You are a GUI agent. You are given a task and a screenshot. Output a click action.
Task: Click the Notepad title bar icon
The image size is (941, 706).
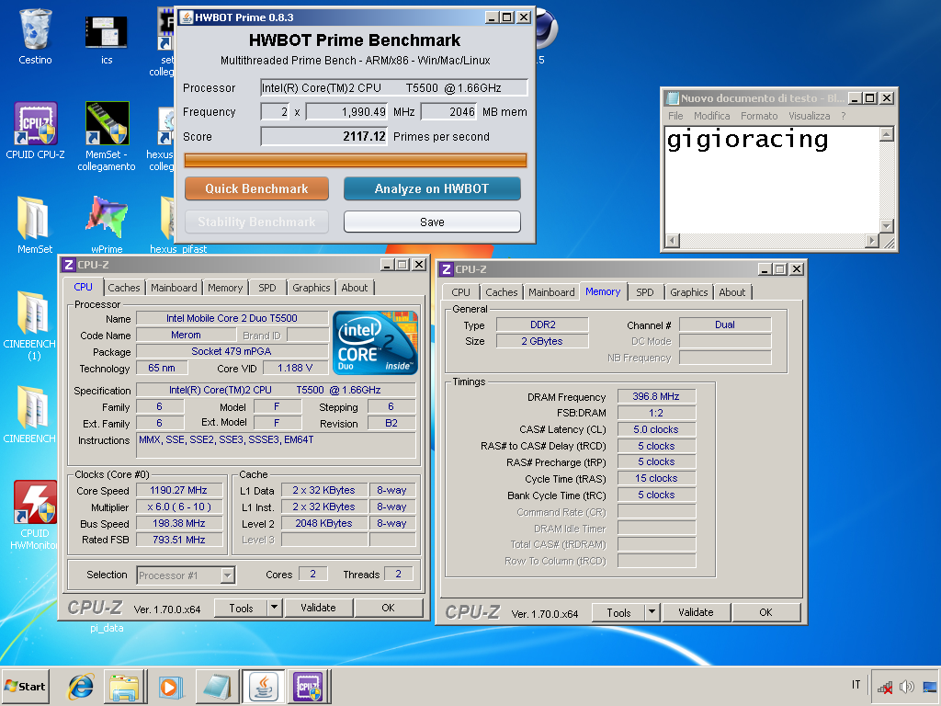pos(673,97)
